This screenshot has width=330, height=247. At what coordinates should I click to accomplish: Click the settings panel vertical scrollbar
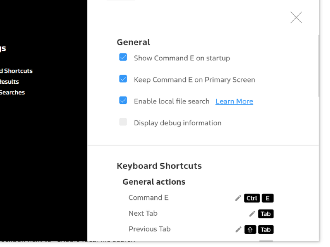319,66
